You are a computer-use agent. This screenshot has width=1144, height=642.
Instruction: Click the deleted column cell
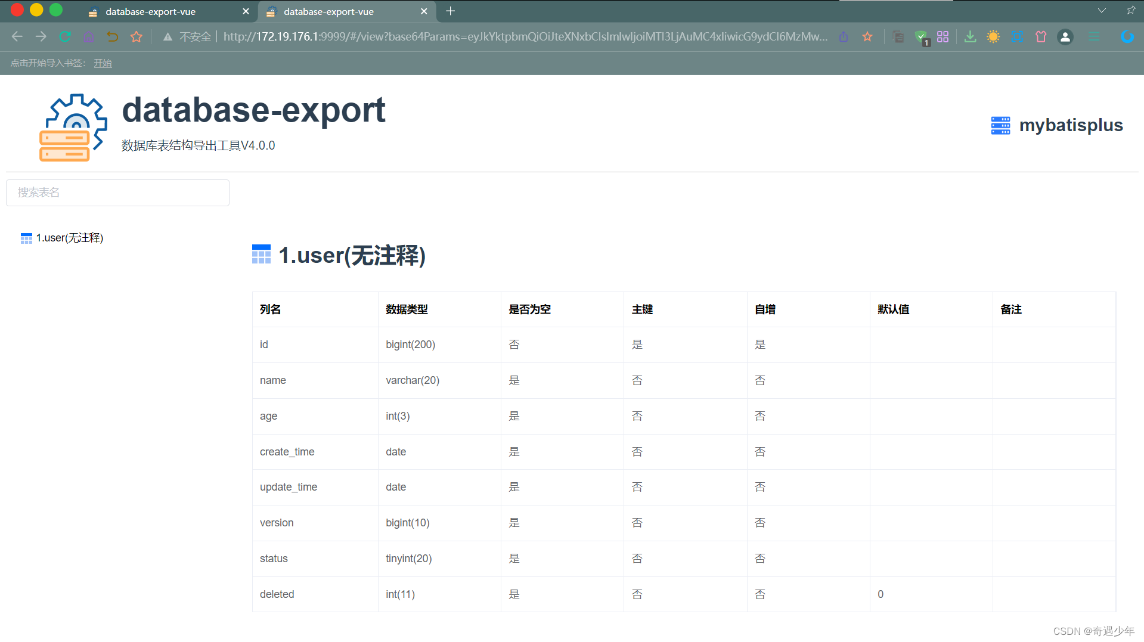pyautogui.click(x=315, y=594)
